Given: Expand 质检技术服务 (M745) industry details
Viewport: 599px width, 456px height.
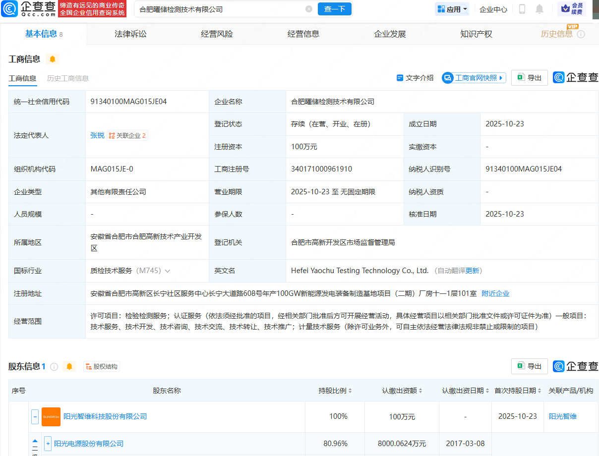Looking at the screenshot, I should (168, 271).
